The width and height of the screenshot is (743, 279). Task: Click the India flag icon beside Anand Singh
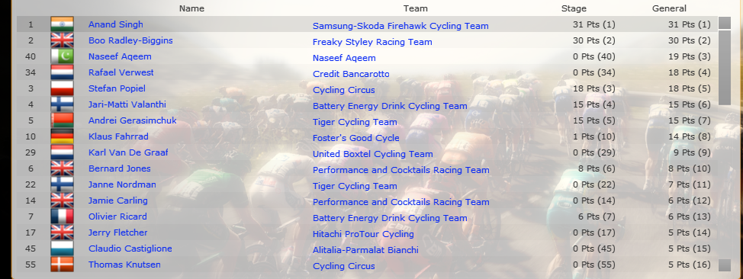click(x=62, y=24)
